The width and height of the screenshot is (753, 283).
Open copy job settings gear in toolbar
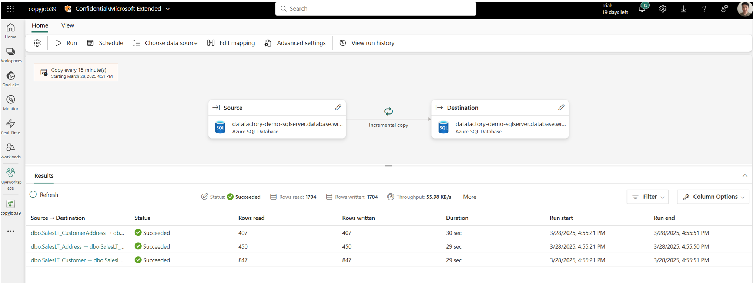(37, 43)
